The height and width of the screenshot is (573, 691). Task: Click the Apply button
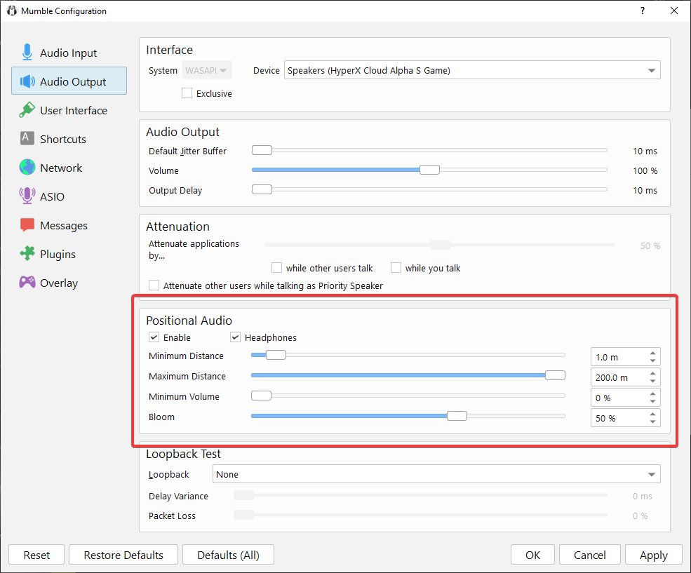(654, 555)
